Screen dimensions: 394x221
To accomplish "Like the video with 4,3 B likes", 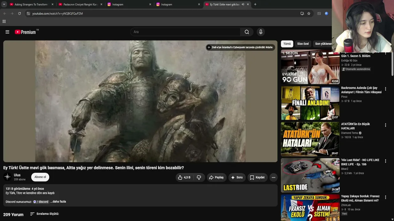I will 184,177.
